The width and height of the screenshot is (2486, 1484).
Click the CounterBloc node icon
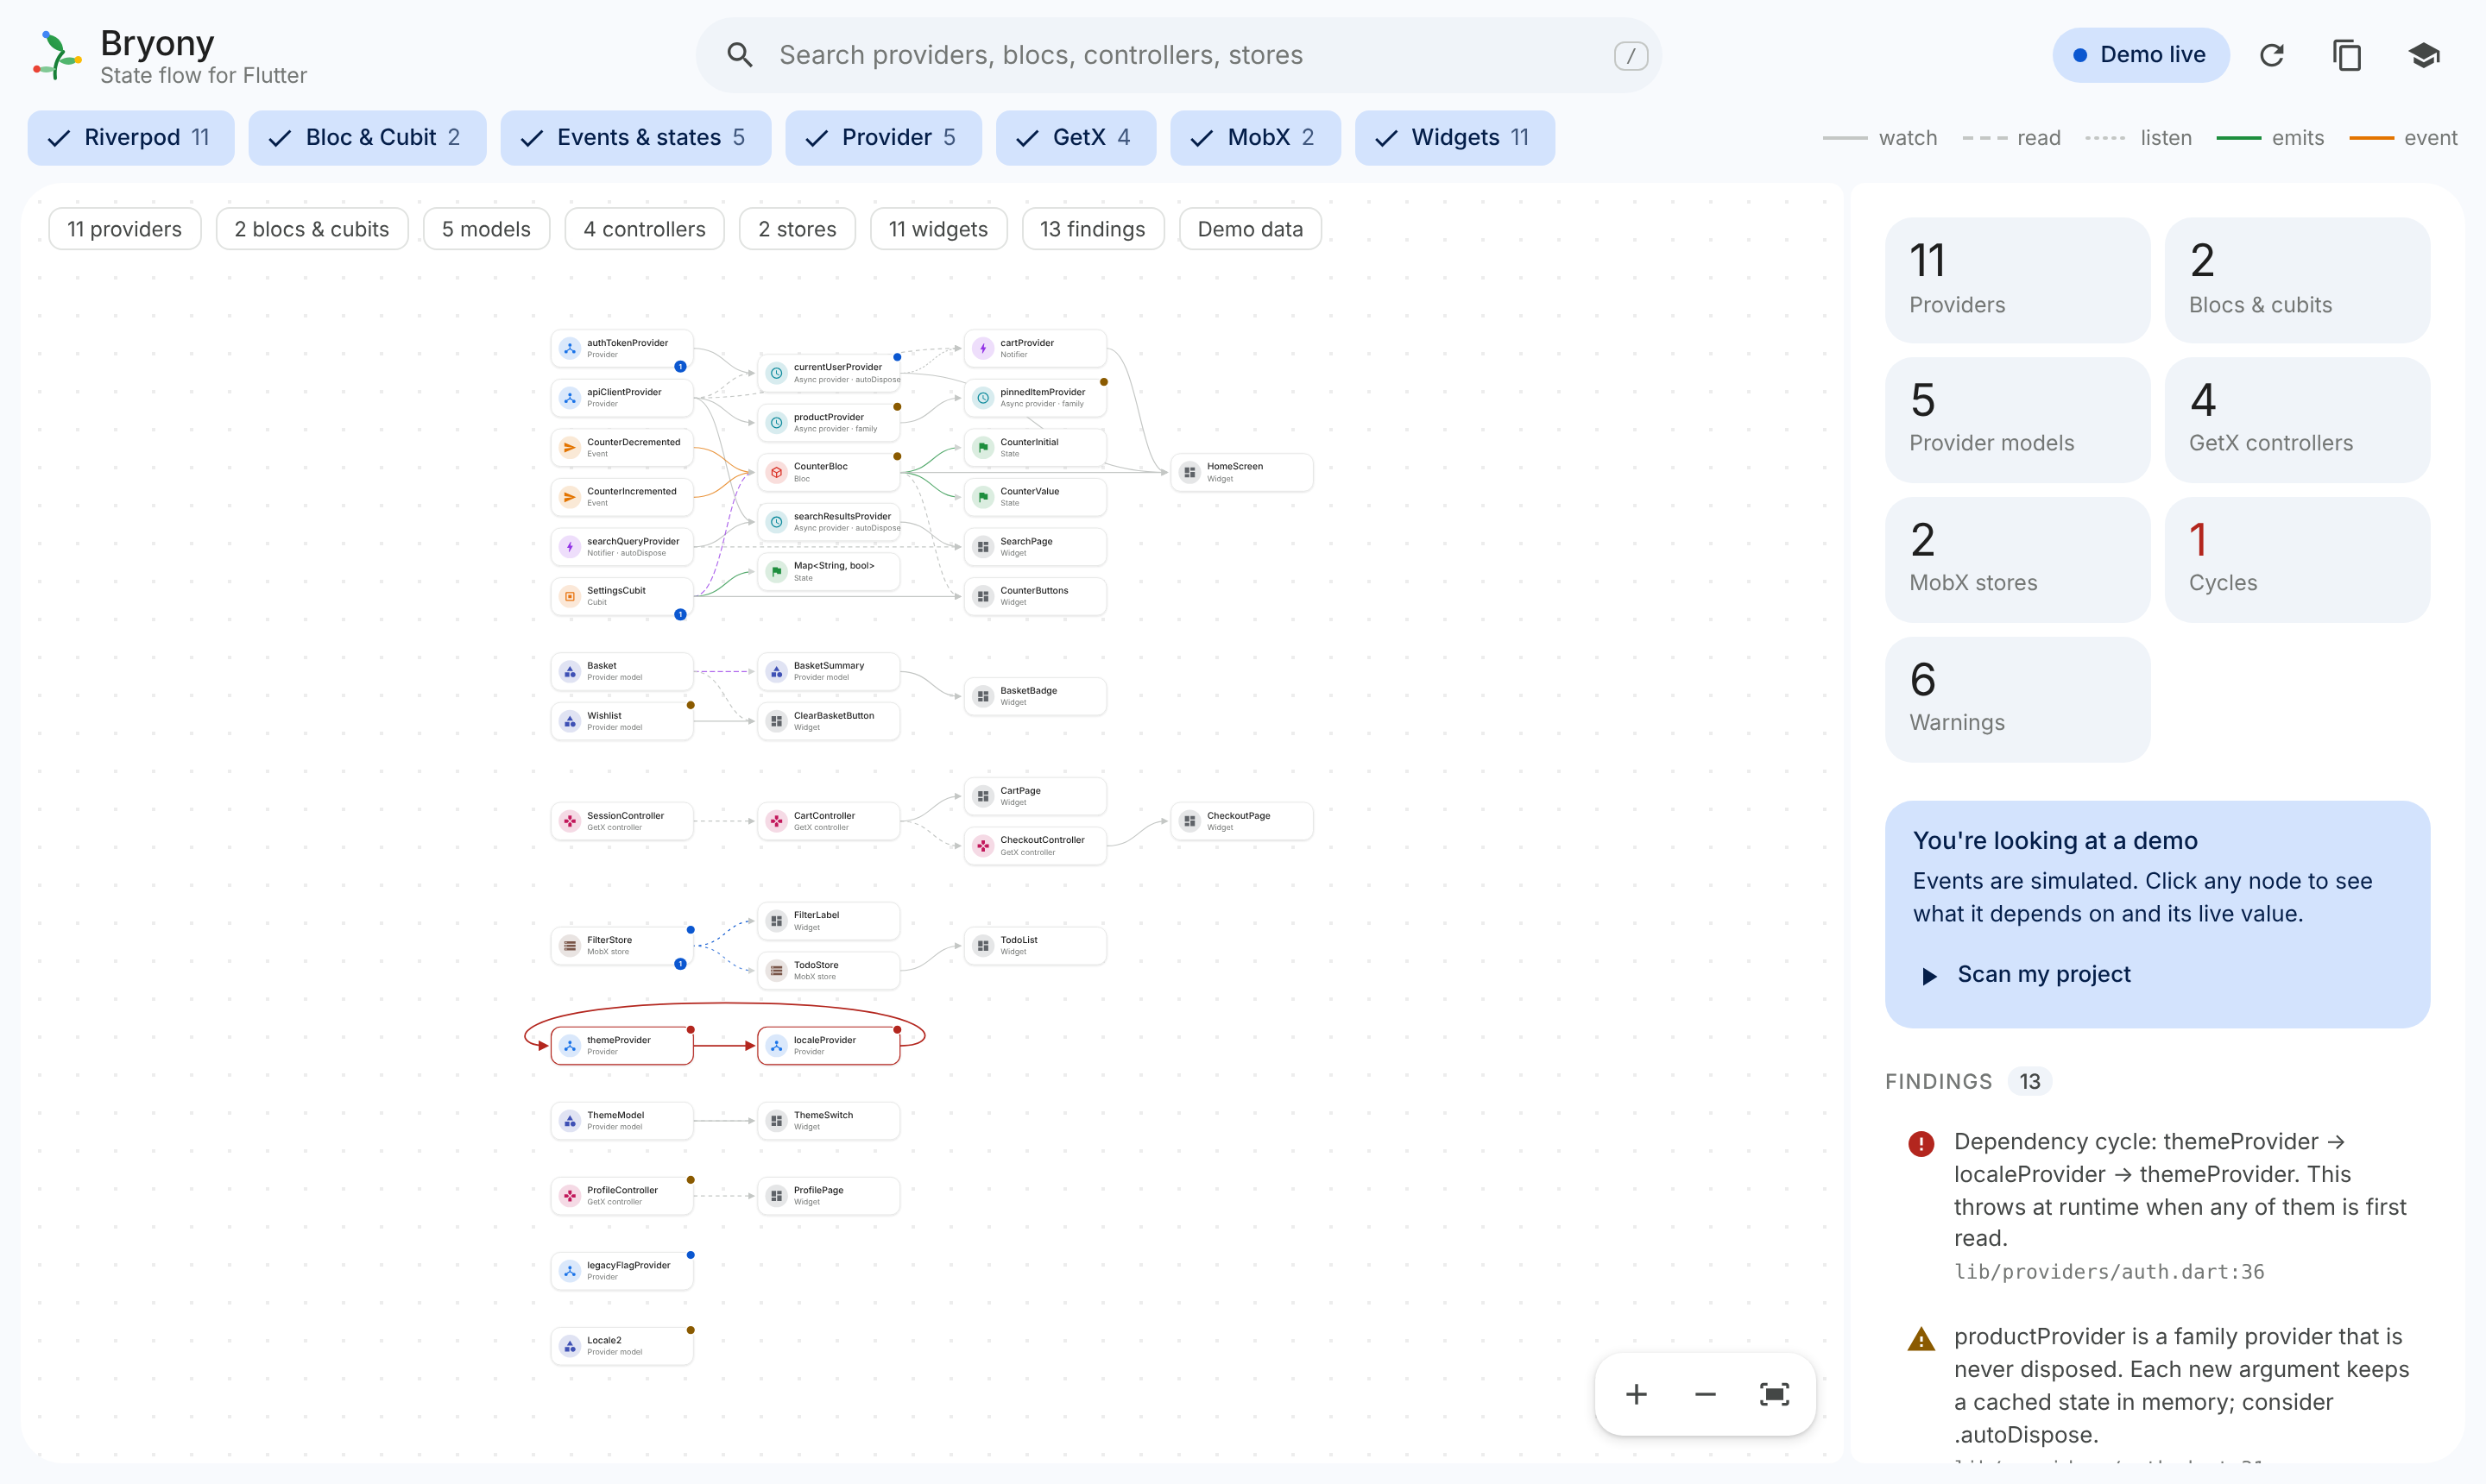pyautogui.click(x=776, y=472)
